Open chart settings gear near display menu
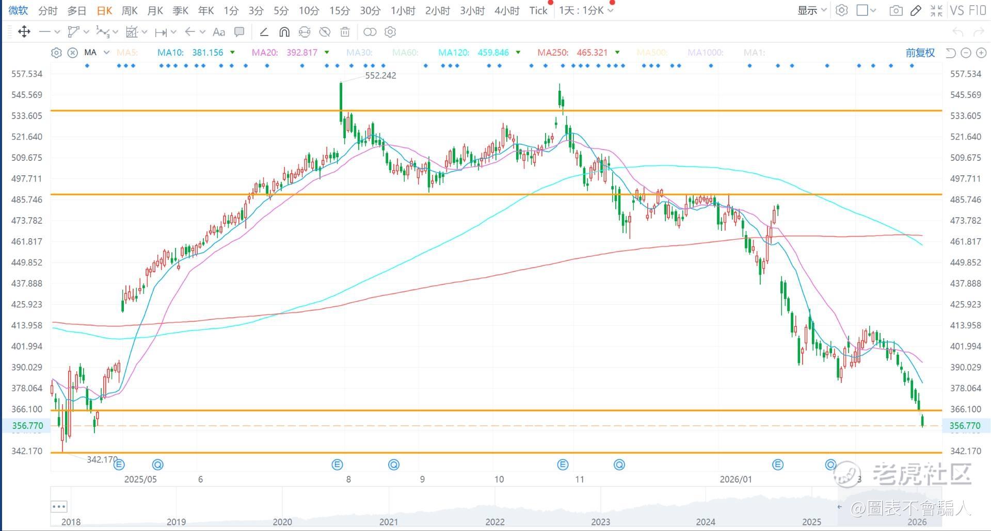 coord(842,10)
